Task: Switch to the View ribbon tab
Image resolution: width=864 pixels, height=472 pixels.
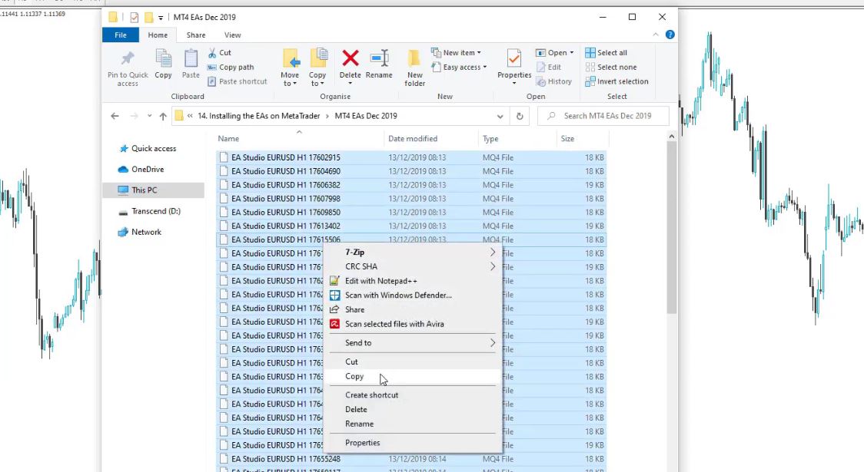Action: point(232,35)
